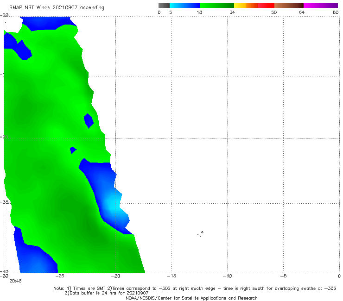The width and height of the screenshot is (343, 301).
Task: Click the '-10' longitude label on the bottom axis
Action: (228, 276)
